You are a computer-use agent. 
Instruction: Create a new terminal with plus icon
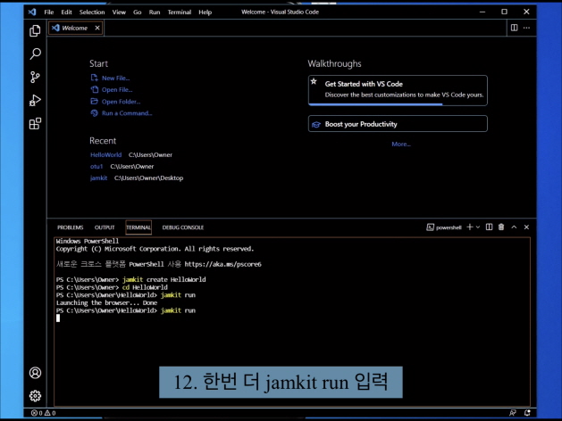[x=470, y=227]
